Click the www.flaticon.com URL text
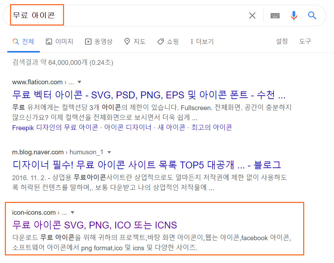Screen dimensions: 334x263 point(37,82)
